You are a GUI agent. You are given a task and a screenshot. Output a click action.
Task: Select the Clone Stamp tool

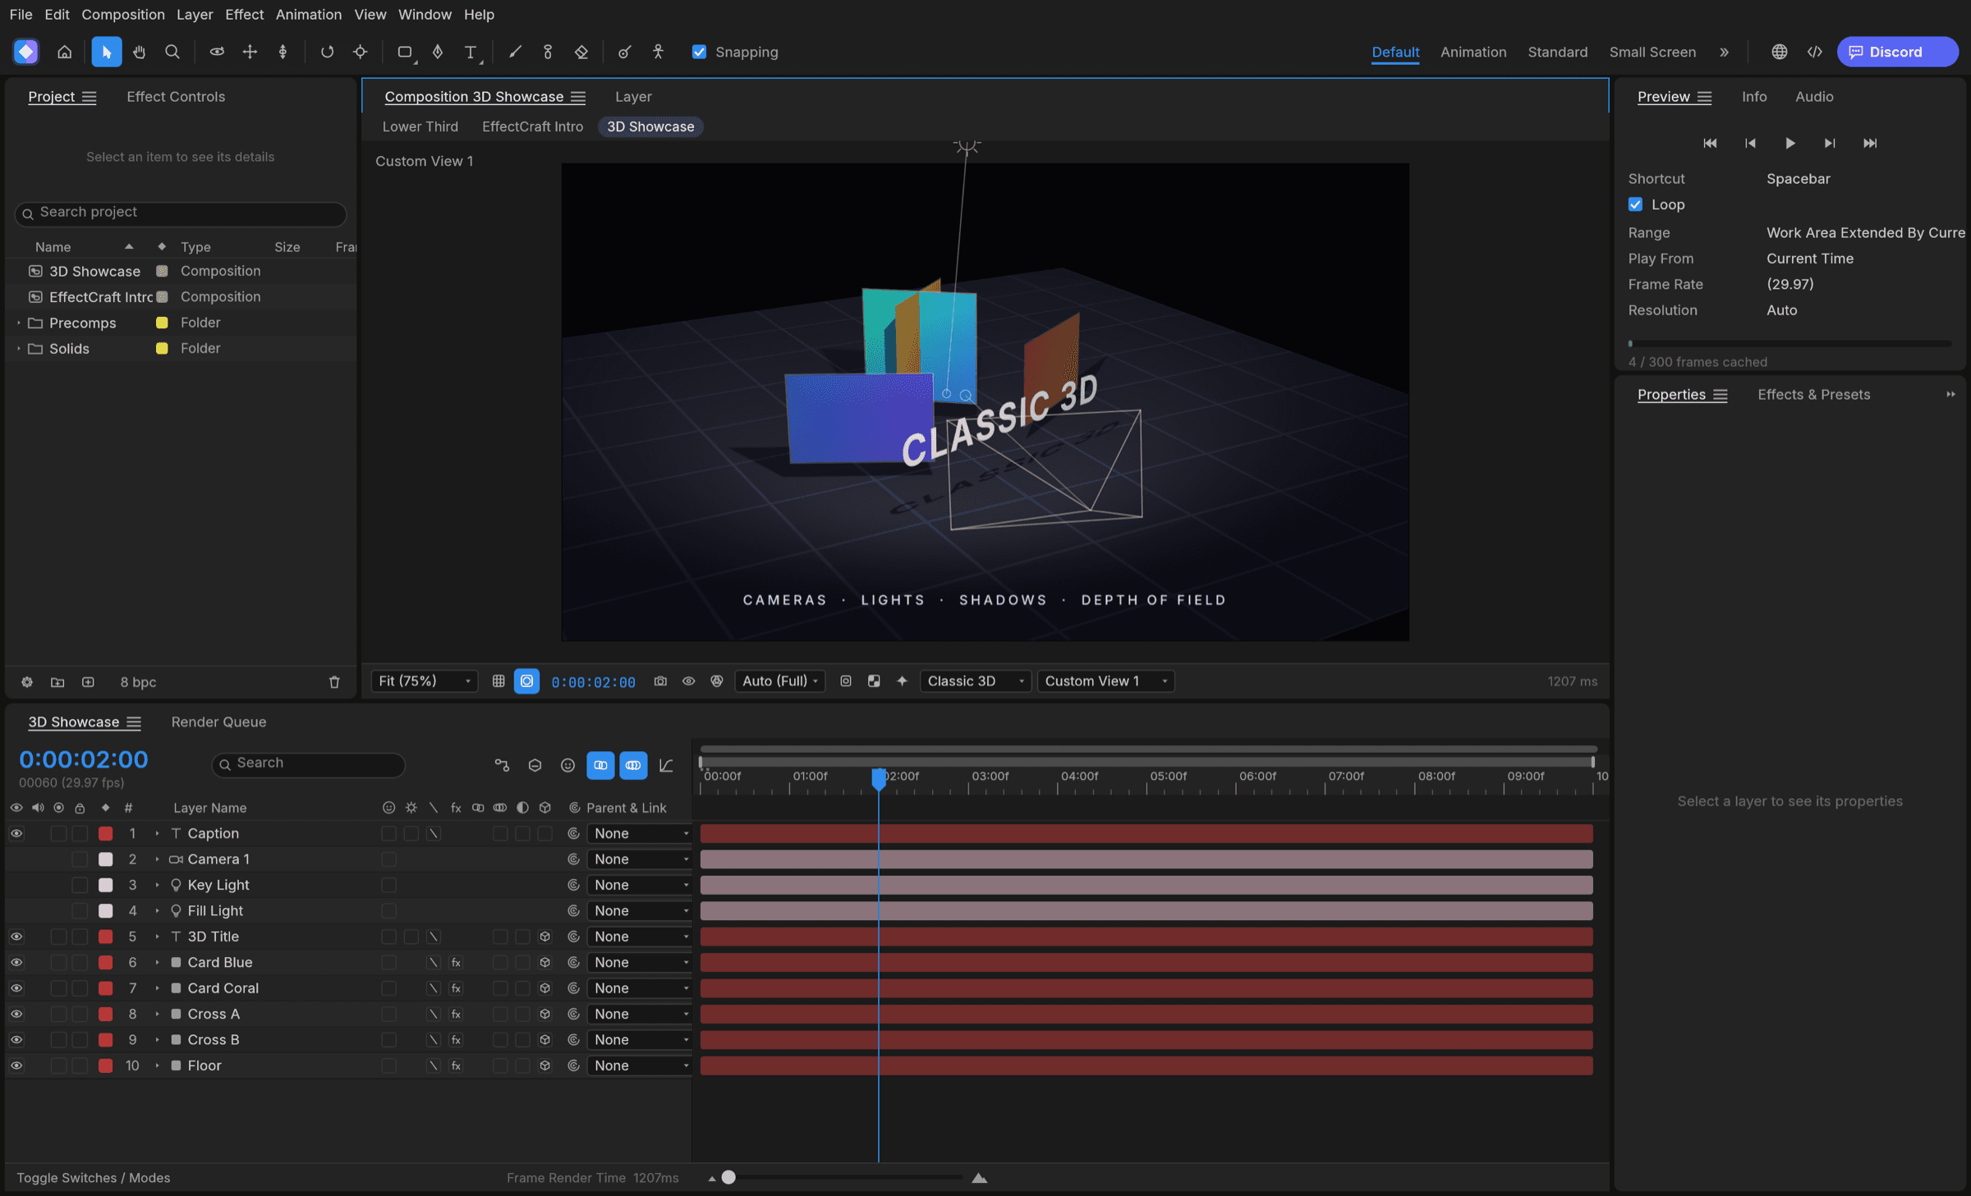point(548,52)
